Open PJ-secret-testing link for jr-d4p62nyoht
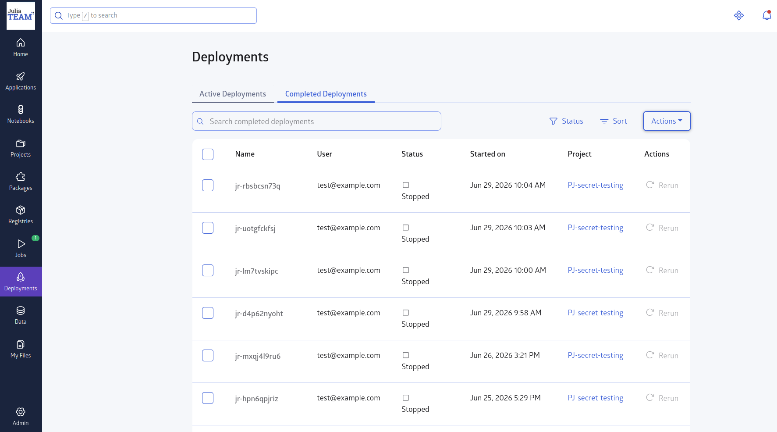 (x=595, y=313)
